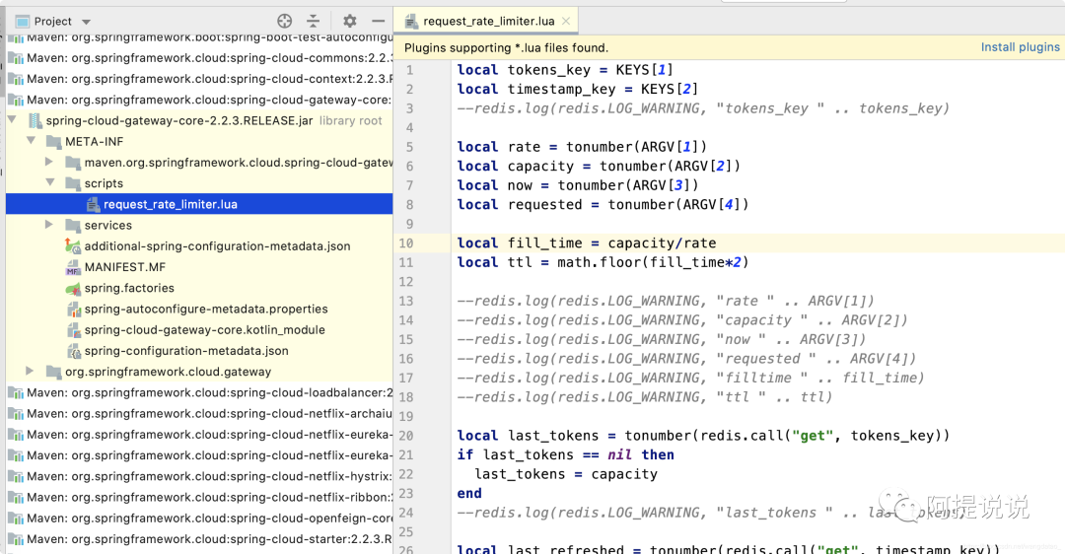Expand the org.springframework.cloud.gateway package
The width and height of the screenshot is (1065, 554).
click(x=31, y=372)
